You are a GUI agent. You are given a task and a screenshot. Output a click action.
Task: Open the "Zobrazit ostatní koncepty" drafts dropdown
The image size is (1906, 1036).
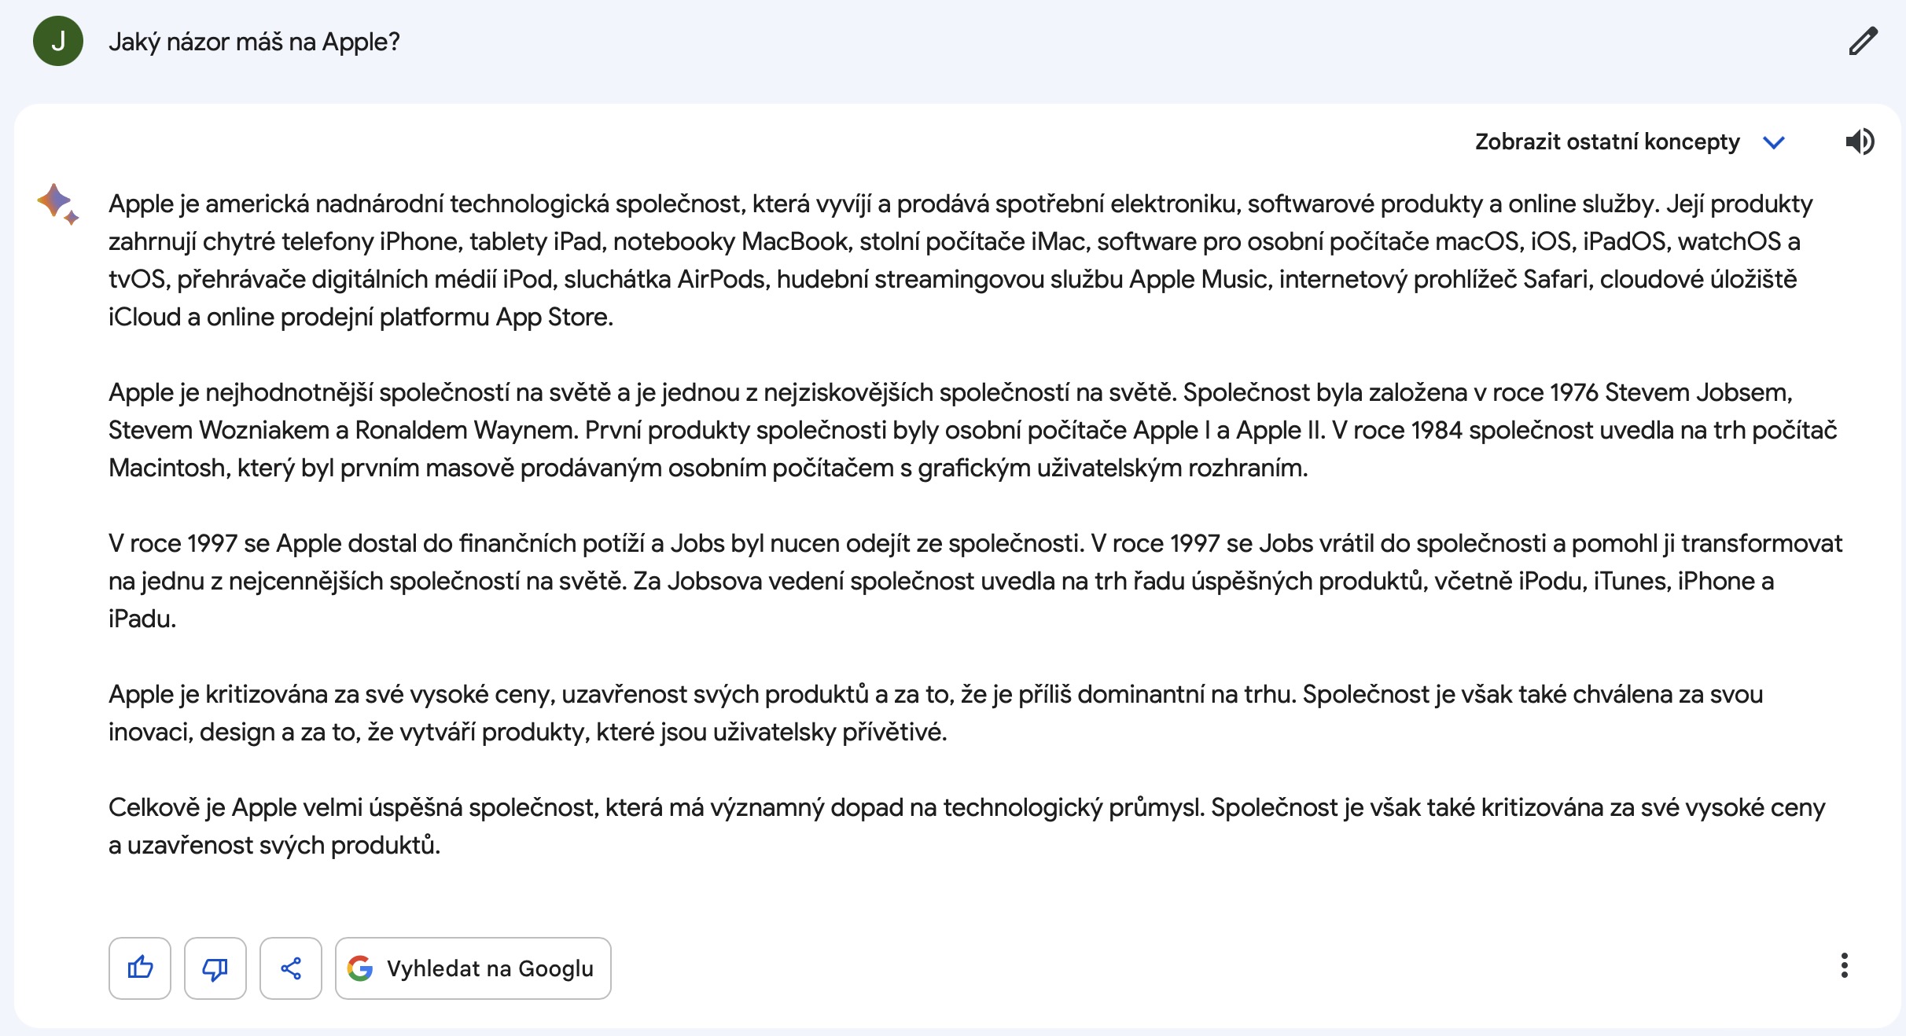[x=1606, y=141]
